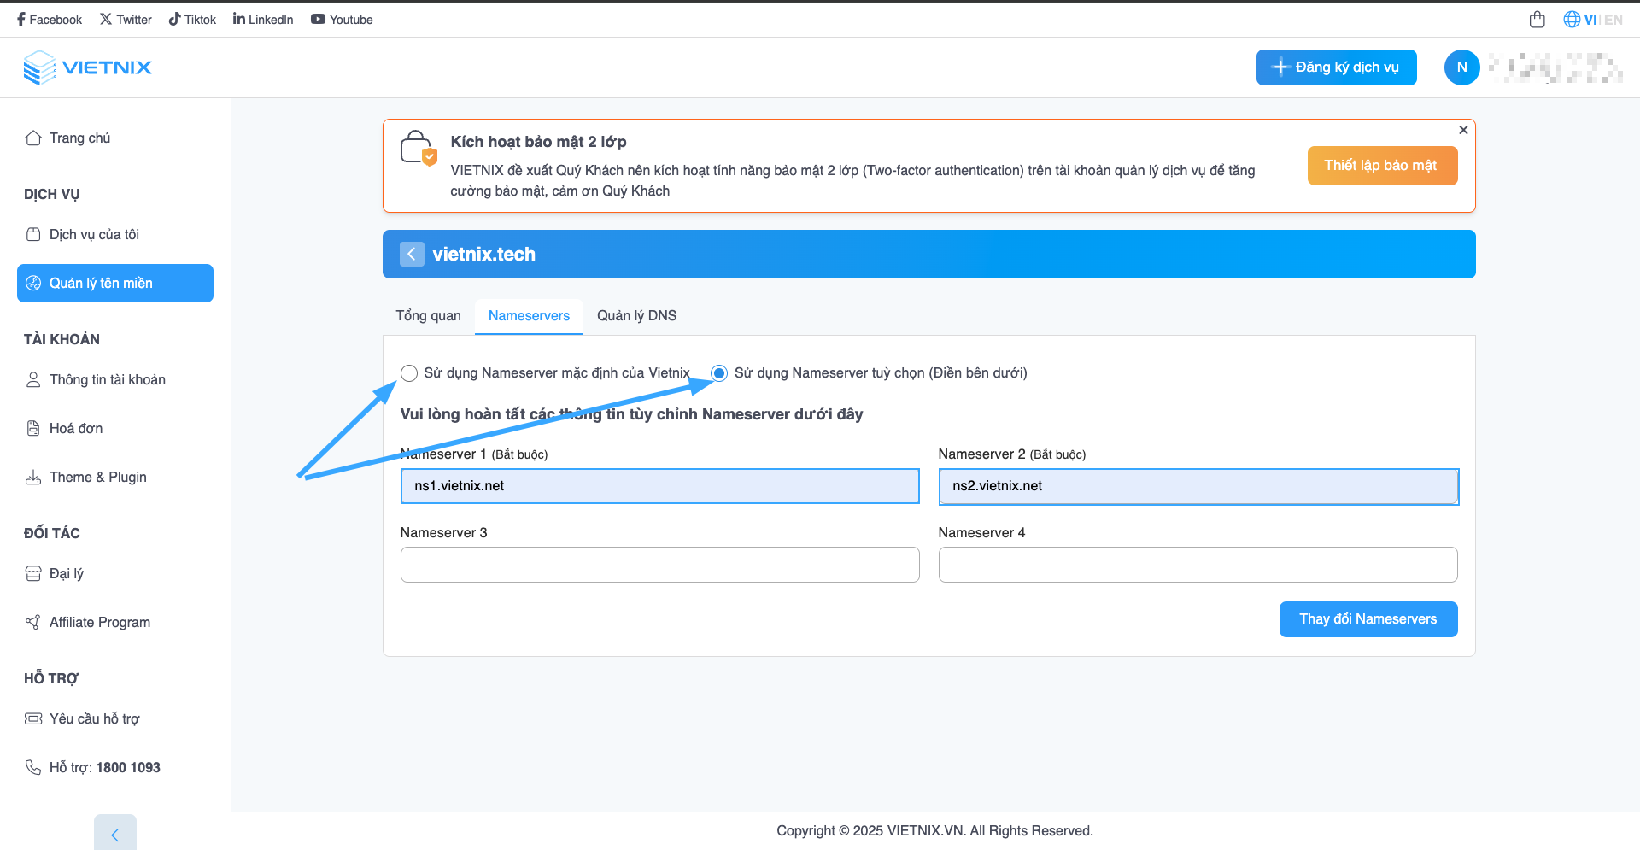Dismiss the two-factor security banner

click(1463, 130)
